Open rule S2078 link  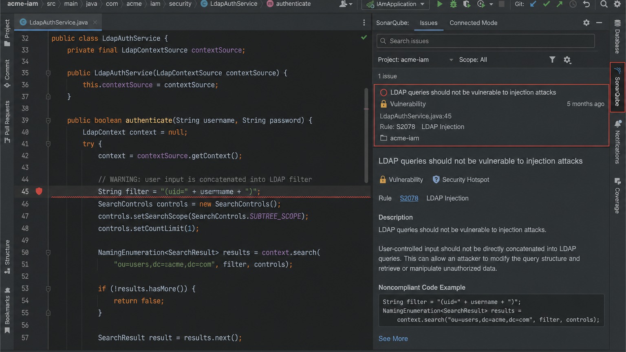(x=409, y=198)
